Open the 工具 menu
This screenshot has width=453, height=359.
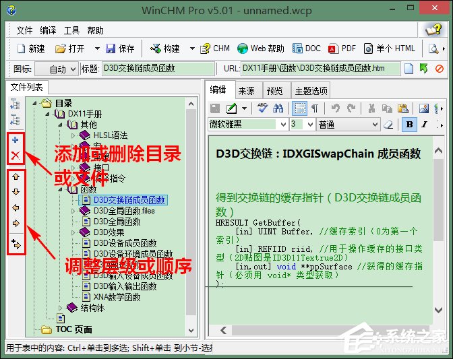[x=71, y=30]
